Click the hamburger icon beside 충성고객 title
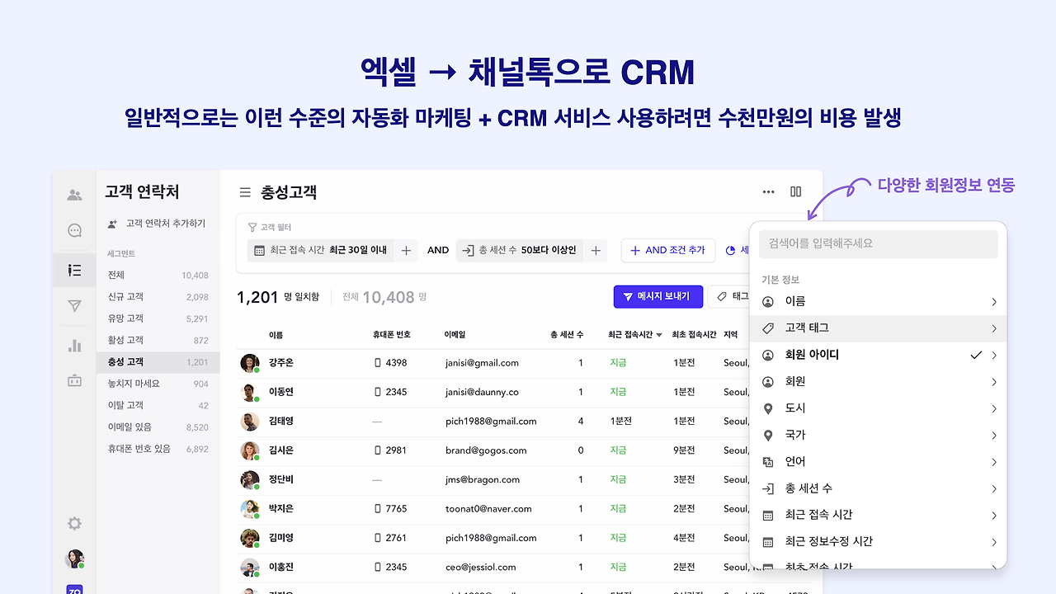 pos(245,192)
